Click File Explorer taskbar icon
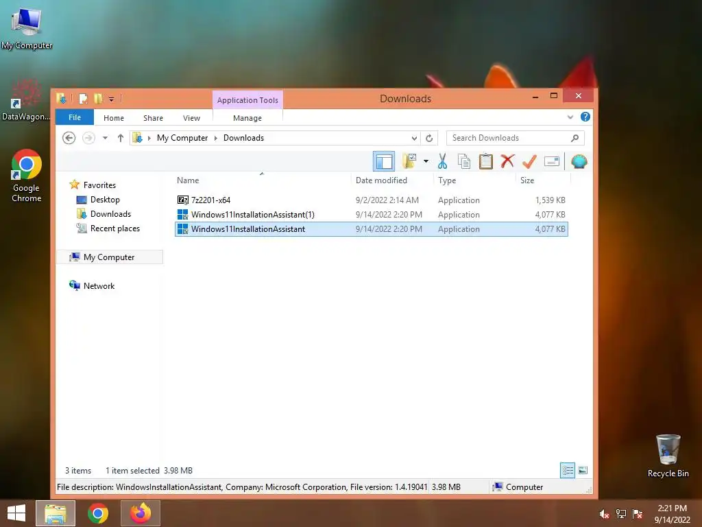This screenshot has height=527, width=702. (56, 513)
